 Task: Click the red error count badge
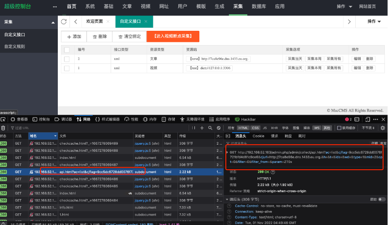pyautogui.click(x=349, y=119)
